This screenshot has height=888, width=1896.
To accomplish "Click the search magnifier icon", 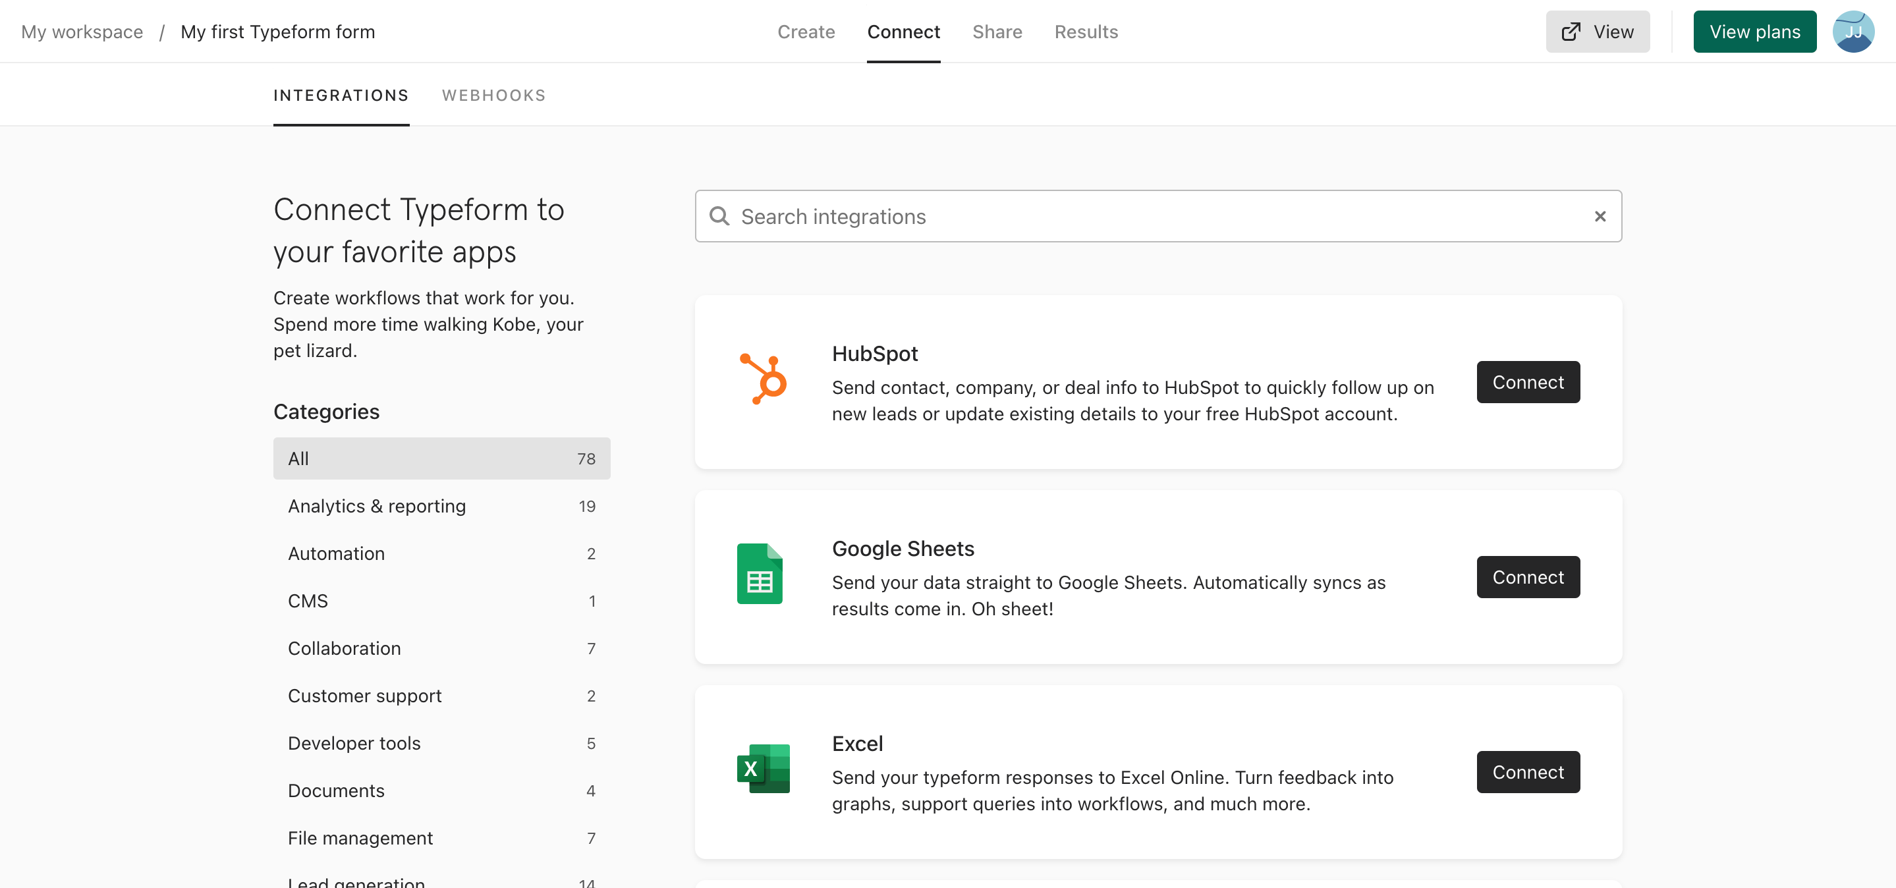I will [719, 216].
